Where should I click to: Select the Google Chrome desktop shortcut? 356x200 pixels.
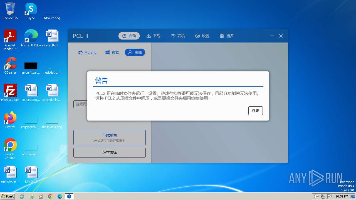(10, 149)
